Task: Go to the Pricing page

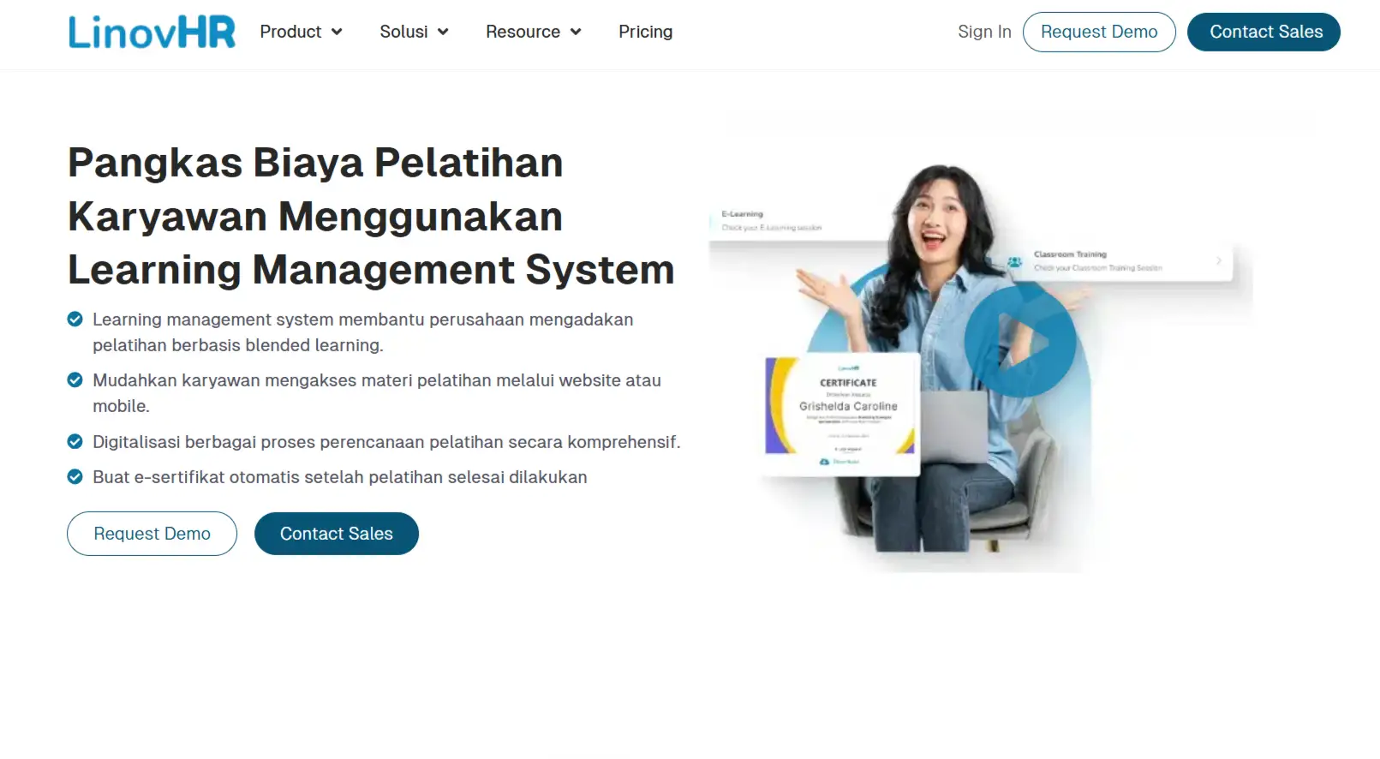Action: pos(645,32)
